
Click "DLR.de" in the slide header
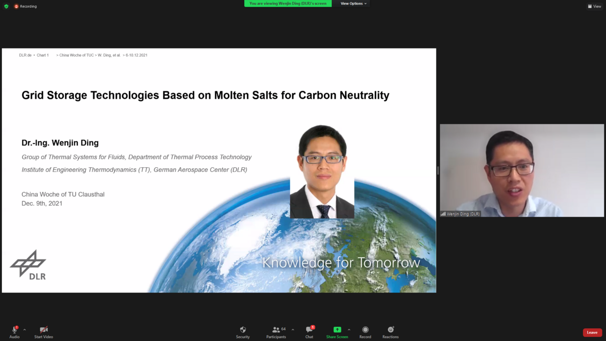pos(25,55)
